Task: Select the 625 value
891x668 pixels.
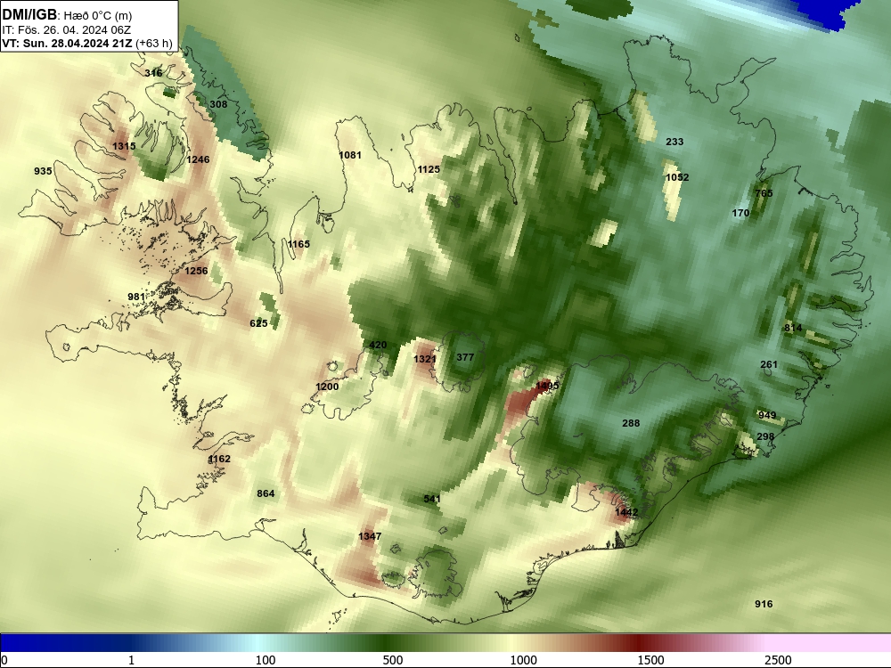Action: (x=258, y=323)
